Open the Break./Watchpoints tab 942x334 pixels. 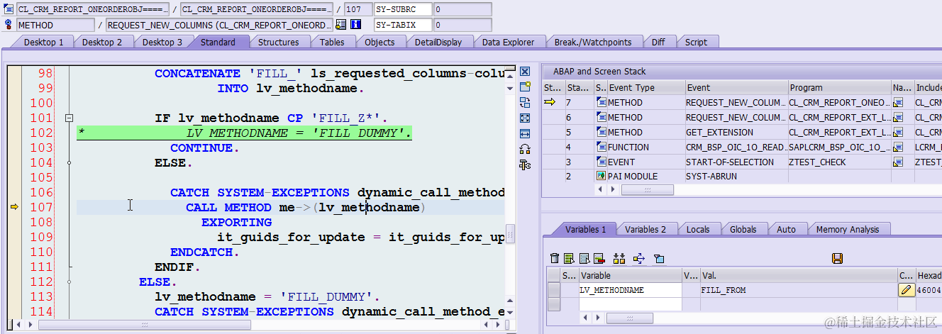pos(593,42)
